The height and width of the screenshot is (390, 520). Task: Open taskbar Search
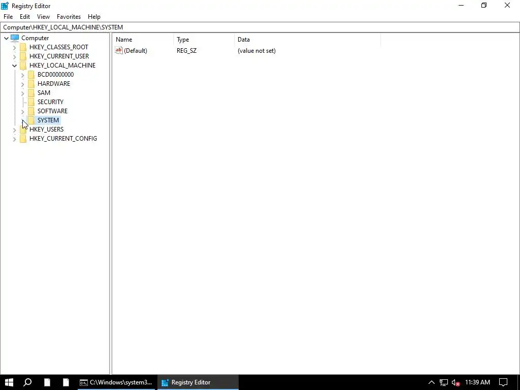[27, 382]
